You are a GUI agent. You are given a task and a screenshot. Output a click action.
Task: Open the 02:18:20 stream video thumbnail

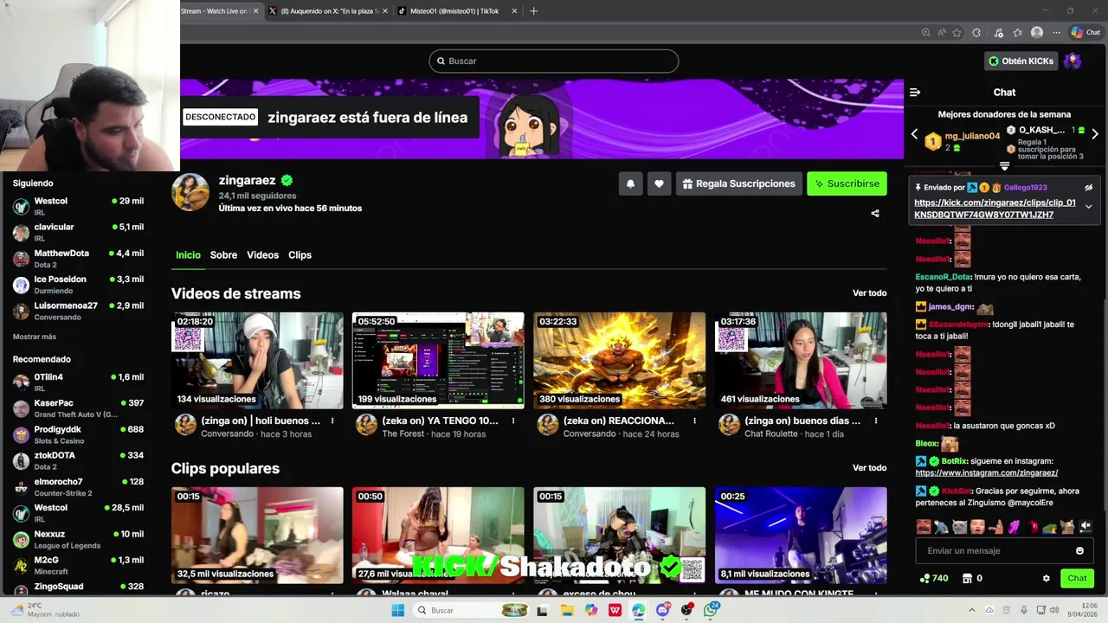click(x=257, y=361)
